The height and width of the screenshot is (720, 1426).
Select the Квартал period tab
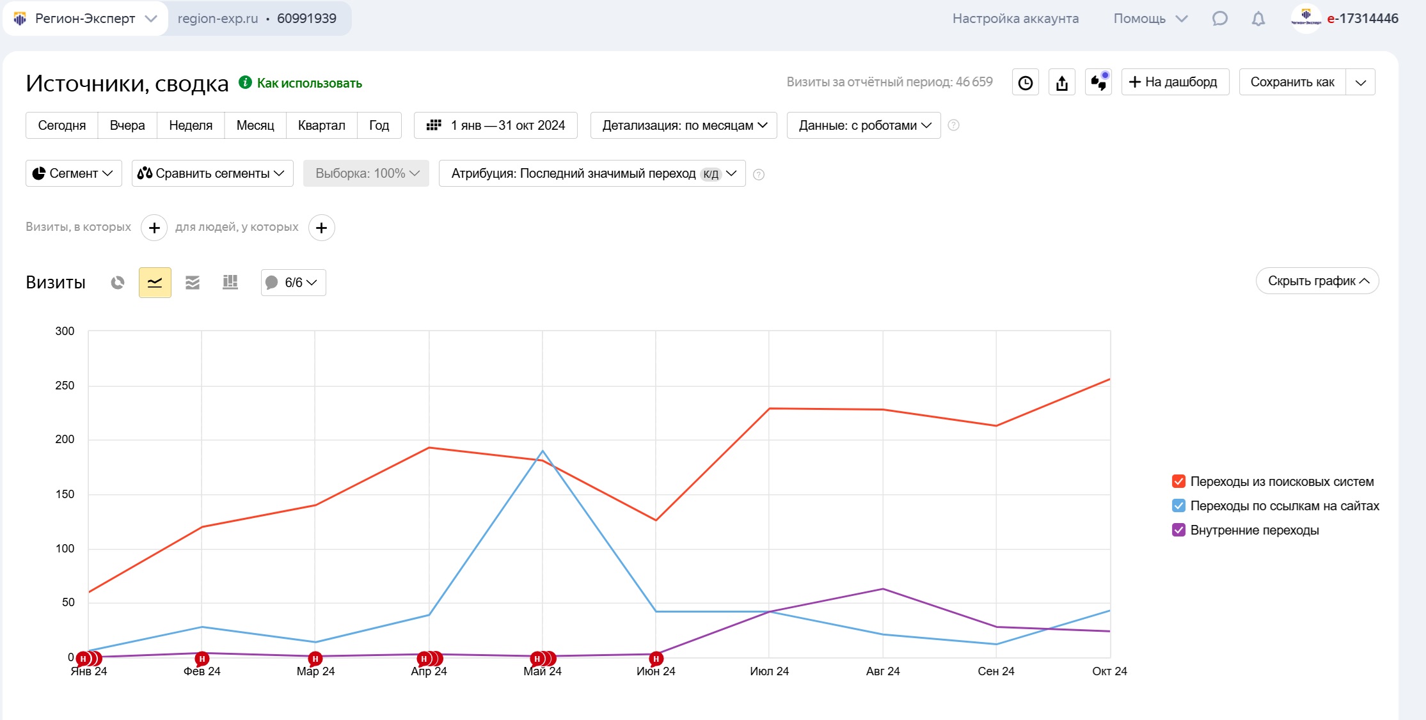click(x=321, y=125)
